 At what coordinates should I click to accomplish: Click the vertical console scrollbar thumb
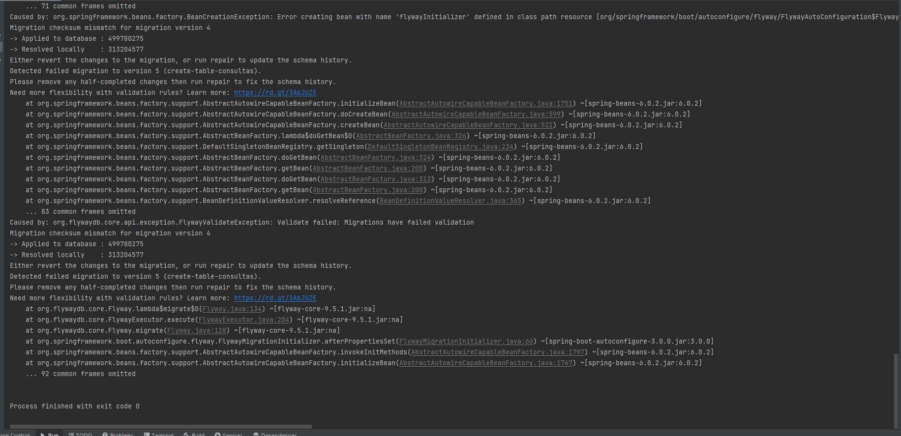point(896,391)
